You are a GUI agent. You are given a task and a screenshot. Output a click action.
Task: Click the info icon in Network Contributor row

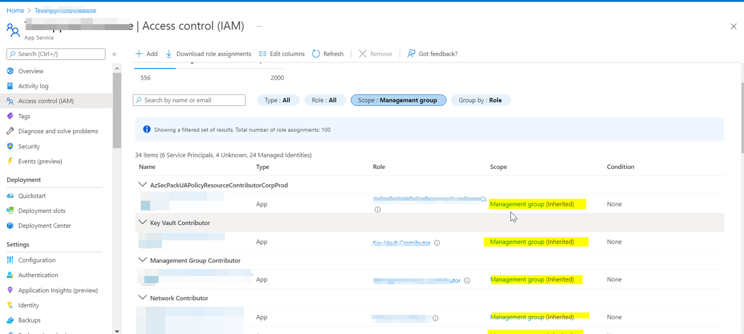tap(435, 318)
